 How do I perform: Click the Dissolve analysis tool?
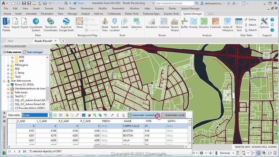[204, 23]
